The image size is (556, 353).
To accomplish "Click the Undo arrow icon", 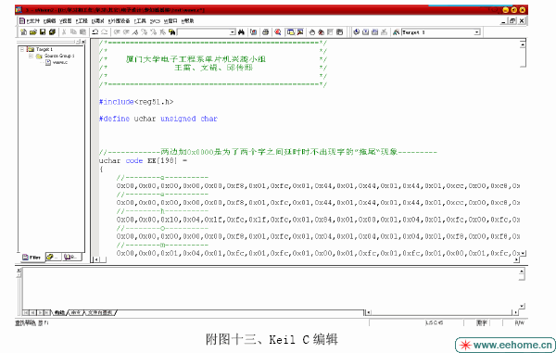I will coord(95,32).
